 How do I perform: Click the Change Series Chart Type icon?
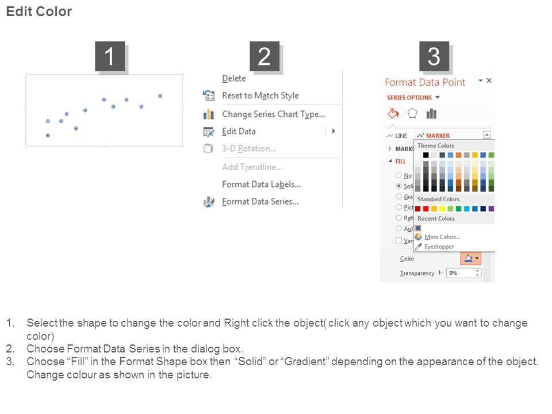[209, 114]
